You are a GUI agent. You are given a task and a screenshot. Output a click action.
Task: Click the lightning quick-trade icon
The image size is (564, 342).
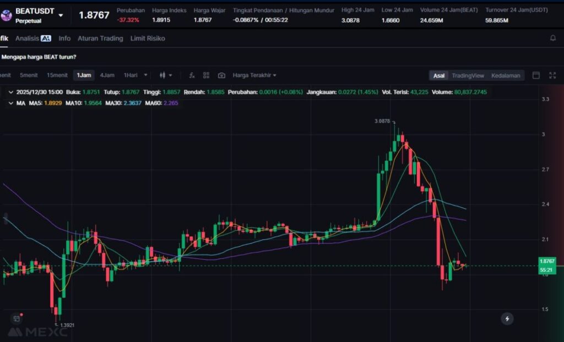tap(507, 318)
